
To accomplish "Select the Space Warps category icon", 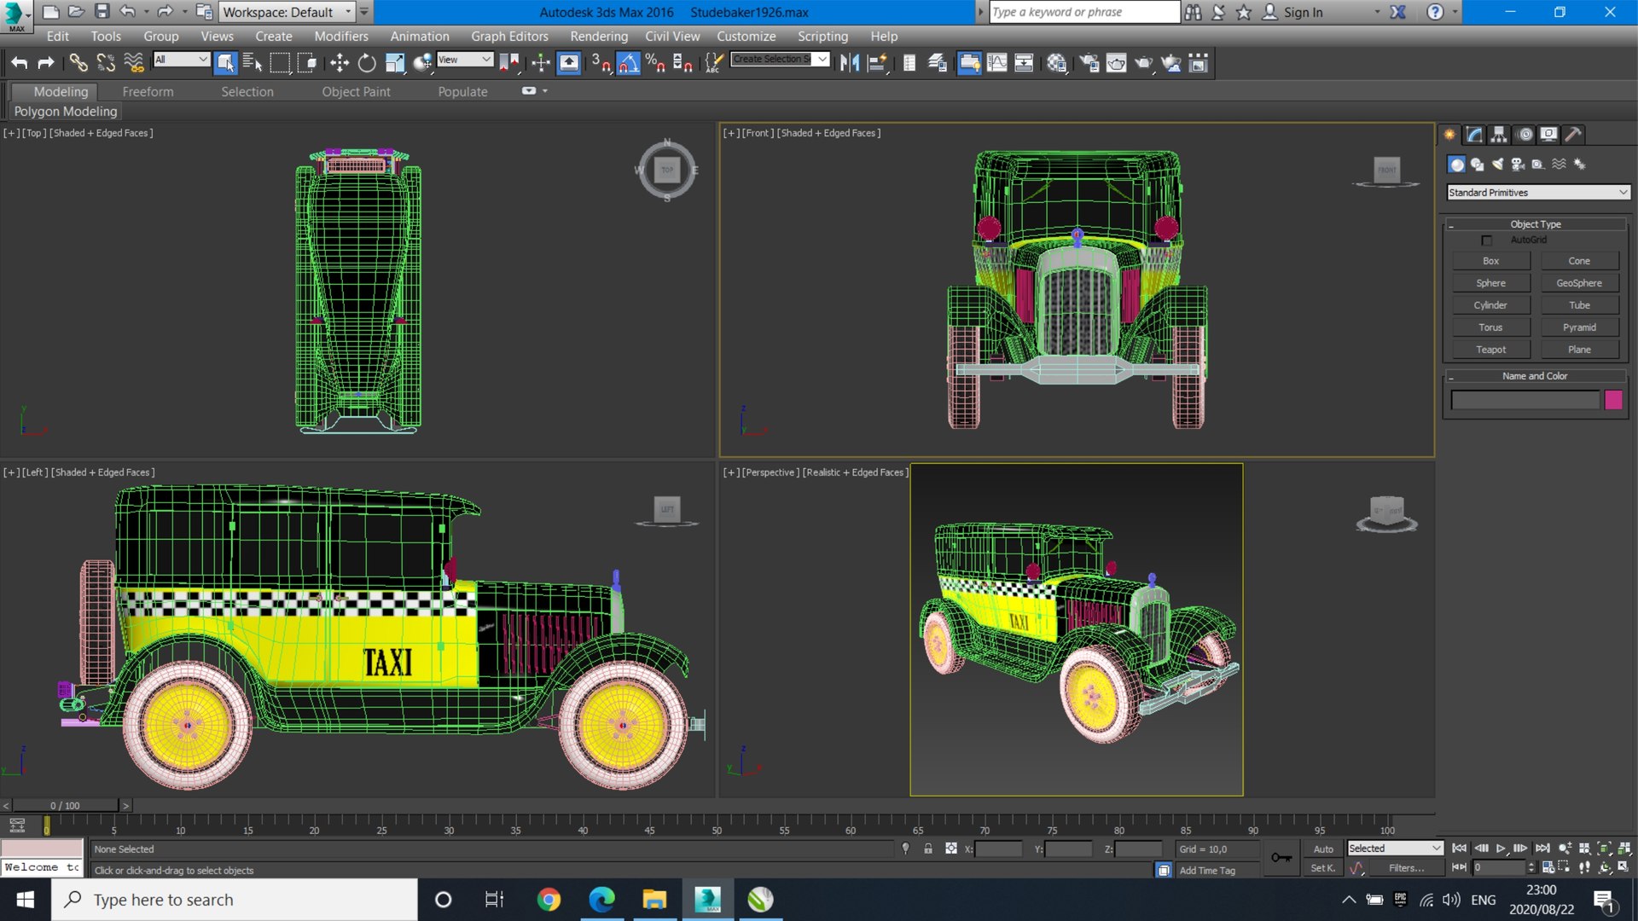I will [x=1560, y=164].
